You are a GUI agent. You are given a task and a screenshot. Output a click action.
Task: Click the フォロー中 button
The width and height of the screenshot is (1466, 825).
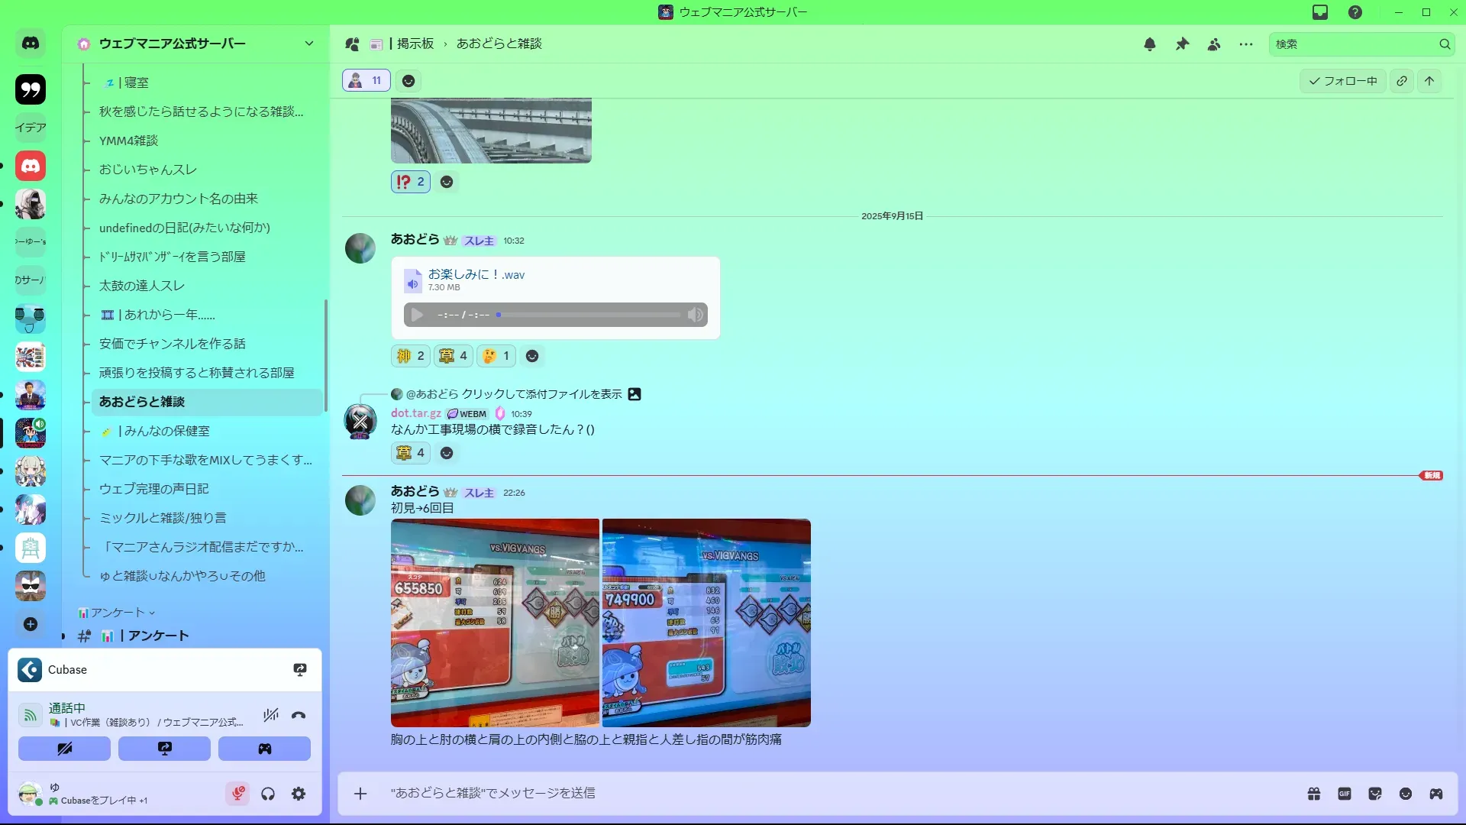tap(1342, 81)
